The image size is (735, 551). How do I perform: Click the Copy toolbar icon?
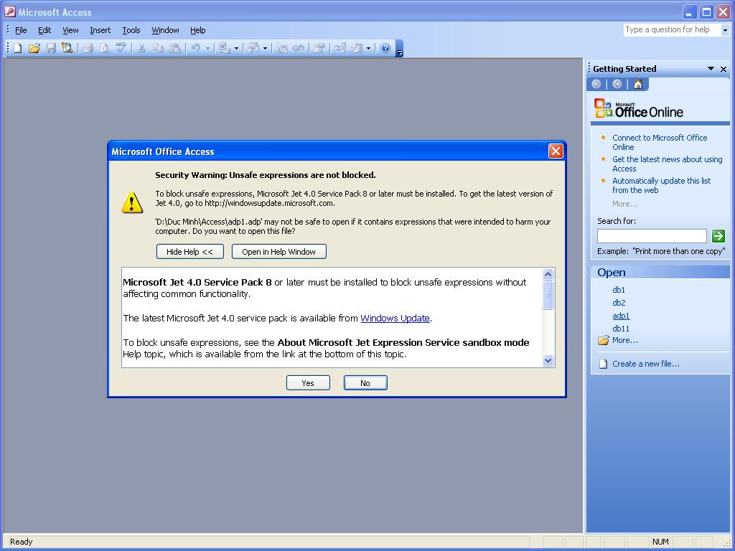(159, 48)
